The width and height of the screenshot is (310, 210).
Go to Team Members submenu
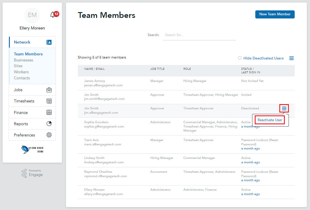pyautogui.click(x=28, y=54)
